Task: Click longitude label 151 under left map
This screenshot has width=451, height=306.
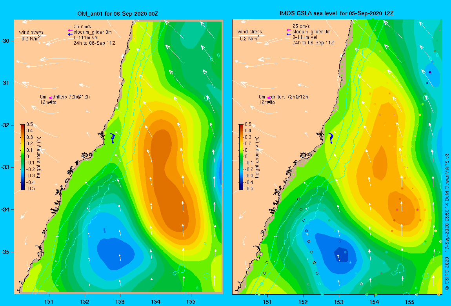Action: [x=49, y=301]
